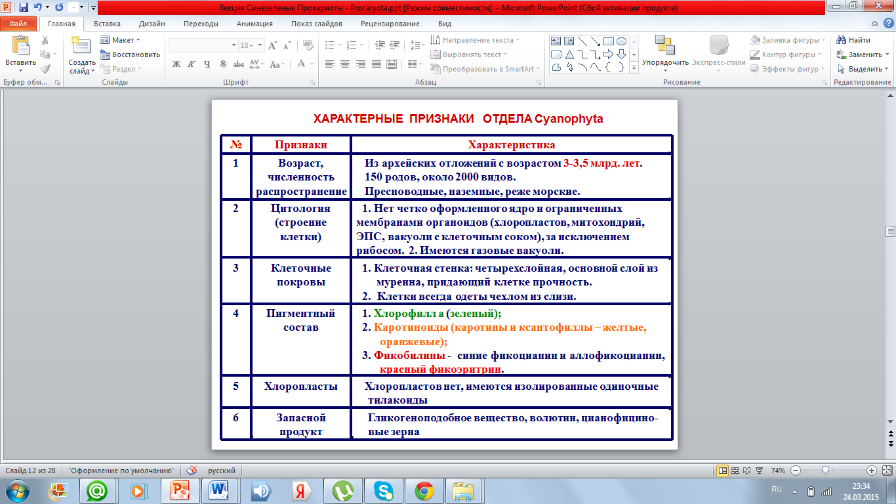
Task: Zoom in with plus button
Action: (x=871, y=470)
